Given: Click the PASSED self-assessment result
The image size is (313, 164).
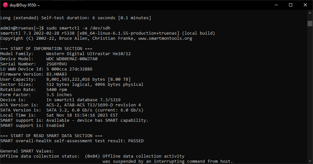Looking at the screenshot, I should 136,141.
